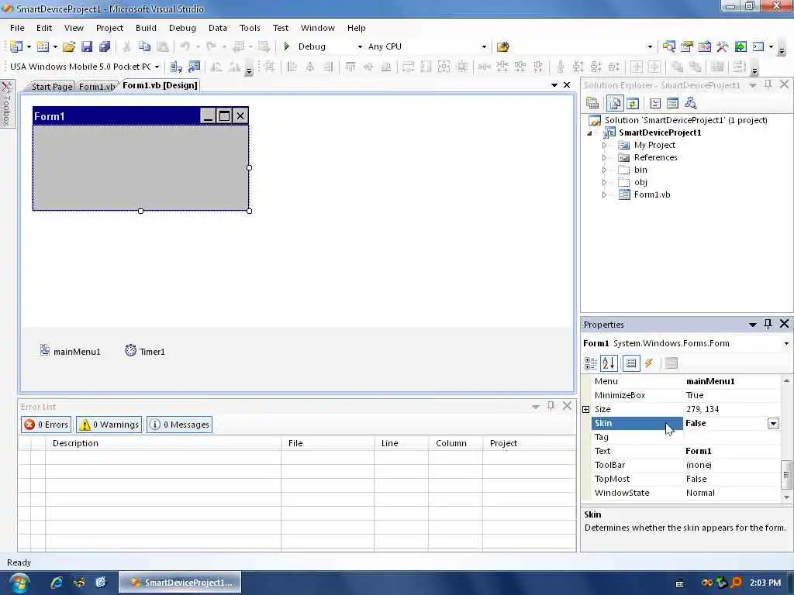
Task: Switch to the Form1.vb code tab
Action: pos(97,87)
